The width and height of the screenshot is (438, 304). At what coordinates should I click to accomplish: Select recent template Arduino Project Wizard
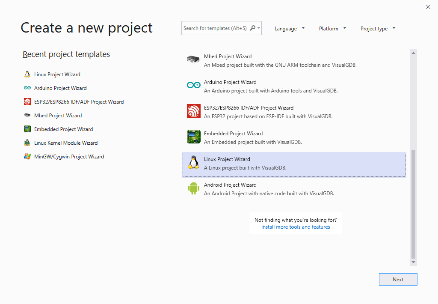tap(60, 88)
